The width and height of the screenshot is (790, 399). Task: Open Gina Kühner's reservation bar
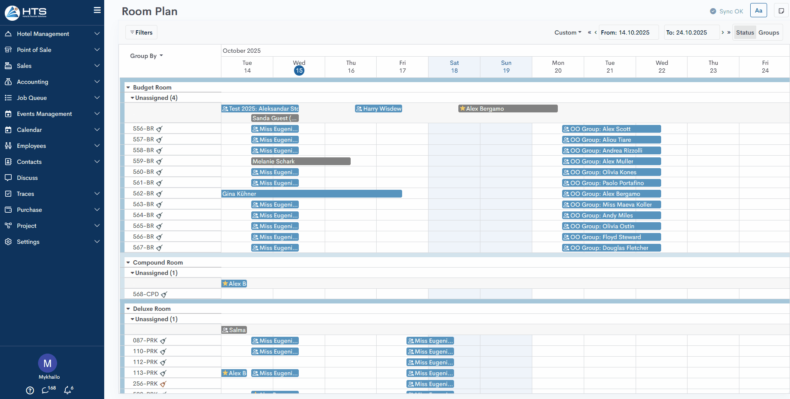(x=311, y=194)
